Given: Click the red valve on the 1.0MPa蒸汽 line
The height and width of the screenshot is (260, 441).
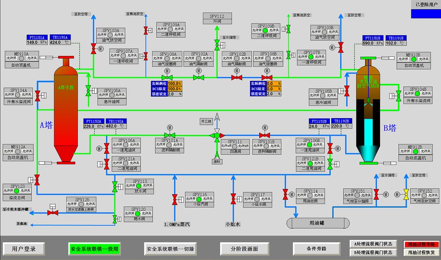Looking at the screenshot, I should pyautogui.click(x=175, y=198).
